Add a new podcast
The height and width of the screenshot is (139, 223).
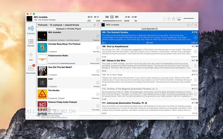click(31, 56)
